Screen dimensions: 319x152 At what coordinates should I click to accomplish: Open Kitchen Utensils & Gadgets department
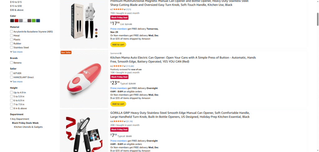28,127
